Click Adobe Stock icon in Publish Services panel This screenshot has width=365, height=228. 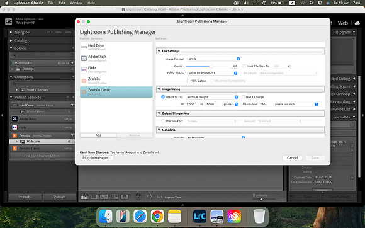(x=14, y=119)
